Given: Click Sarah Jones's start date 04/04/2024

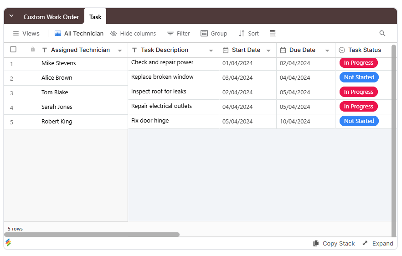Looking at the screenshot, I should [x=247, y=107].
